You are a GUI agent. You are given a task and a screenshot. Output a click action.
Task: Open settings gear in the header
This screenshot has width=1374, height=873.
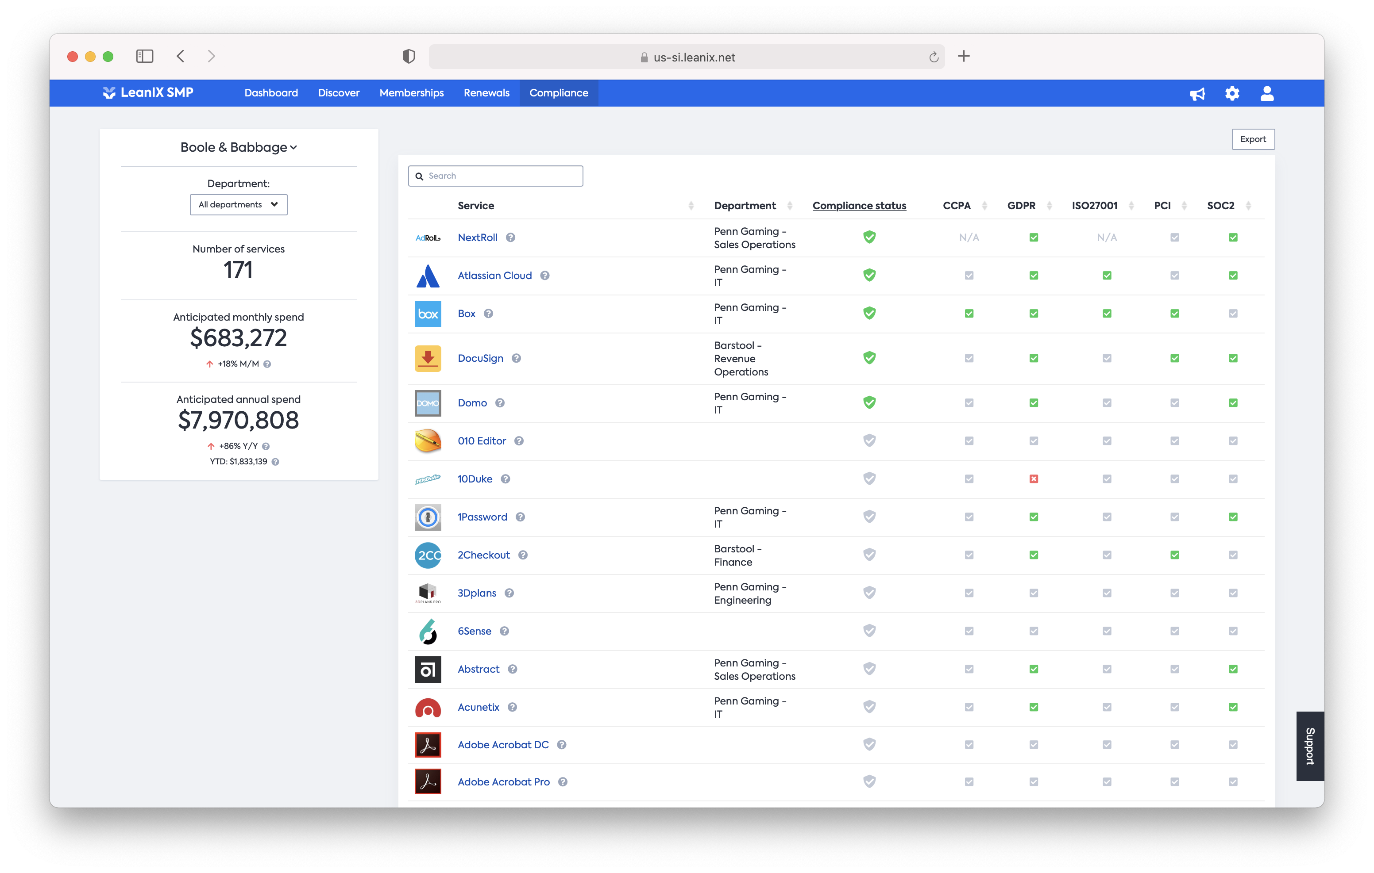pos(1232,93)
